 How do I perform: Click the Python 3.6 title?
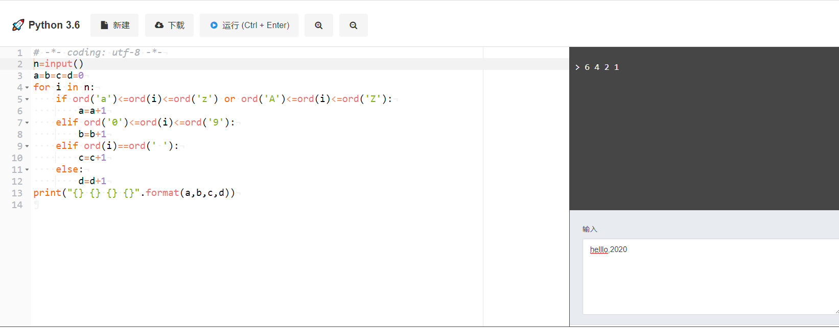pyautogui.click(x=54, y=25)
